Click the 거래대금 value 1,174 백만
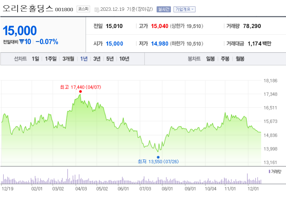The image size is (286, 198). pos(259,44)
